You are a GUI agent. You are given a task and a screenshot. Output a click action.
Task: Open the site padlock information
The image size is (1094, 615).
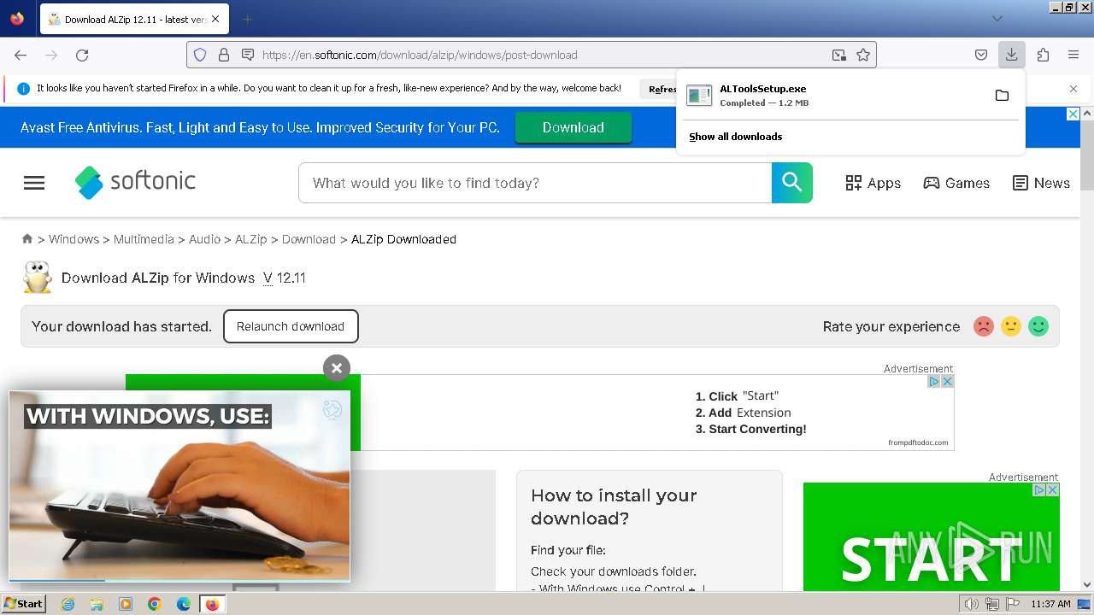[x=224, y=55]
